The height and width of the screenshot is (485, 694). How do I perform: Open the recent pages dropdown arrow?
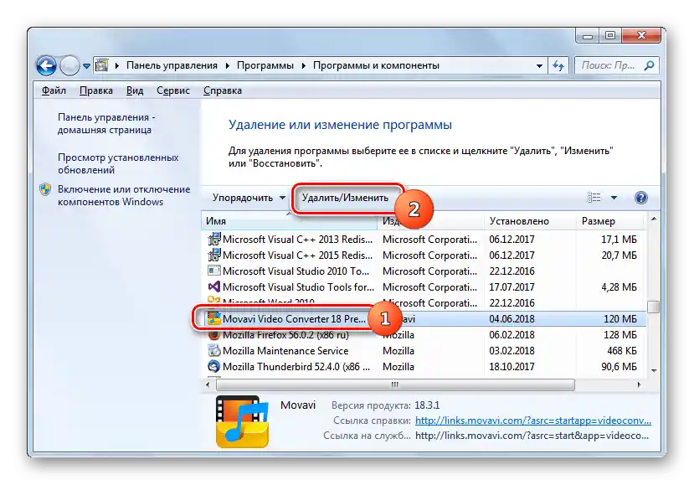86,66
